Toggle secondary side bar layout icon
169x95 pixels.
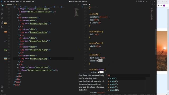pos(141,1)
